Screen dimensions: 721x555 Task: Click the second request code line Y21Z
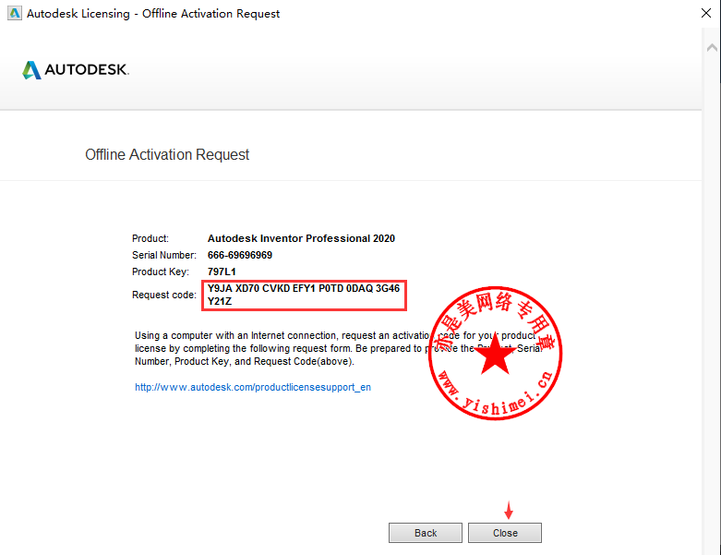coord(220,301)
